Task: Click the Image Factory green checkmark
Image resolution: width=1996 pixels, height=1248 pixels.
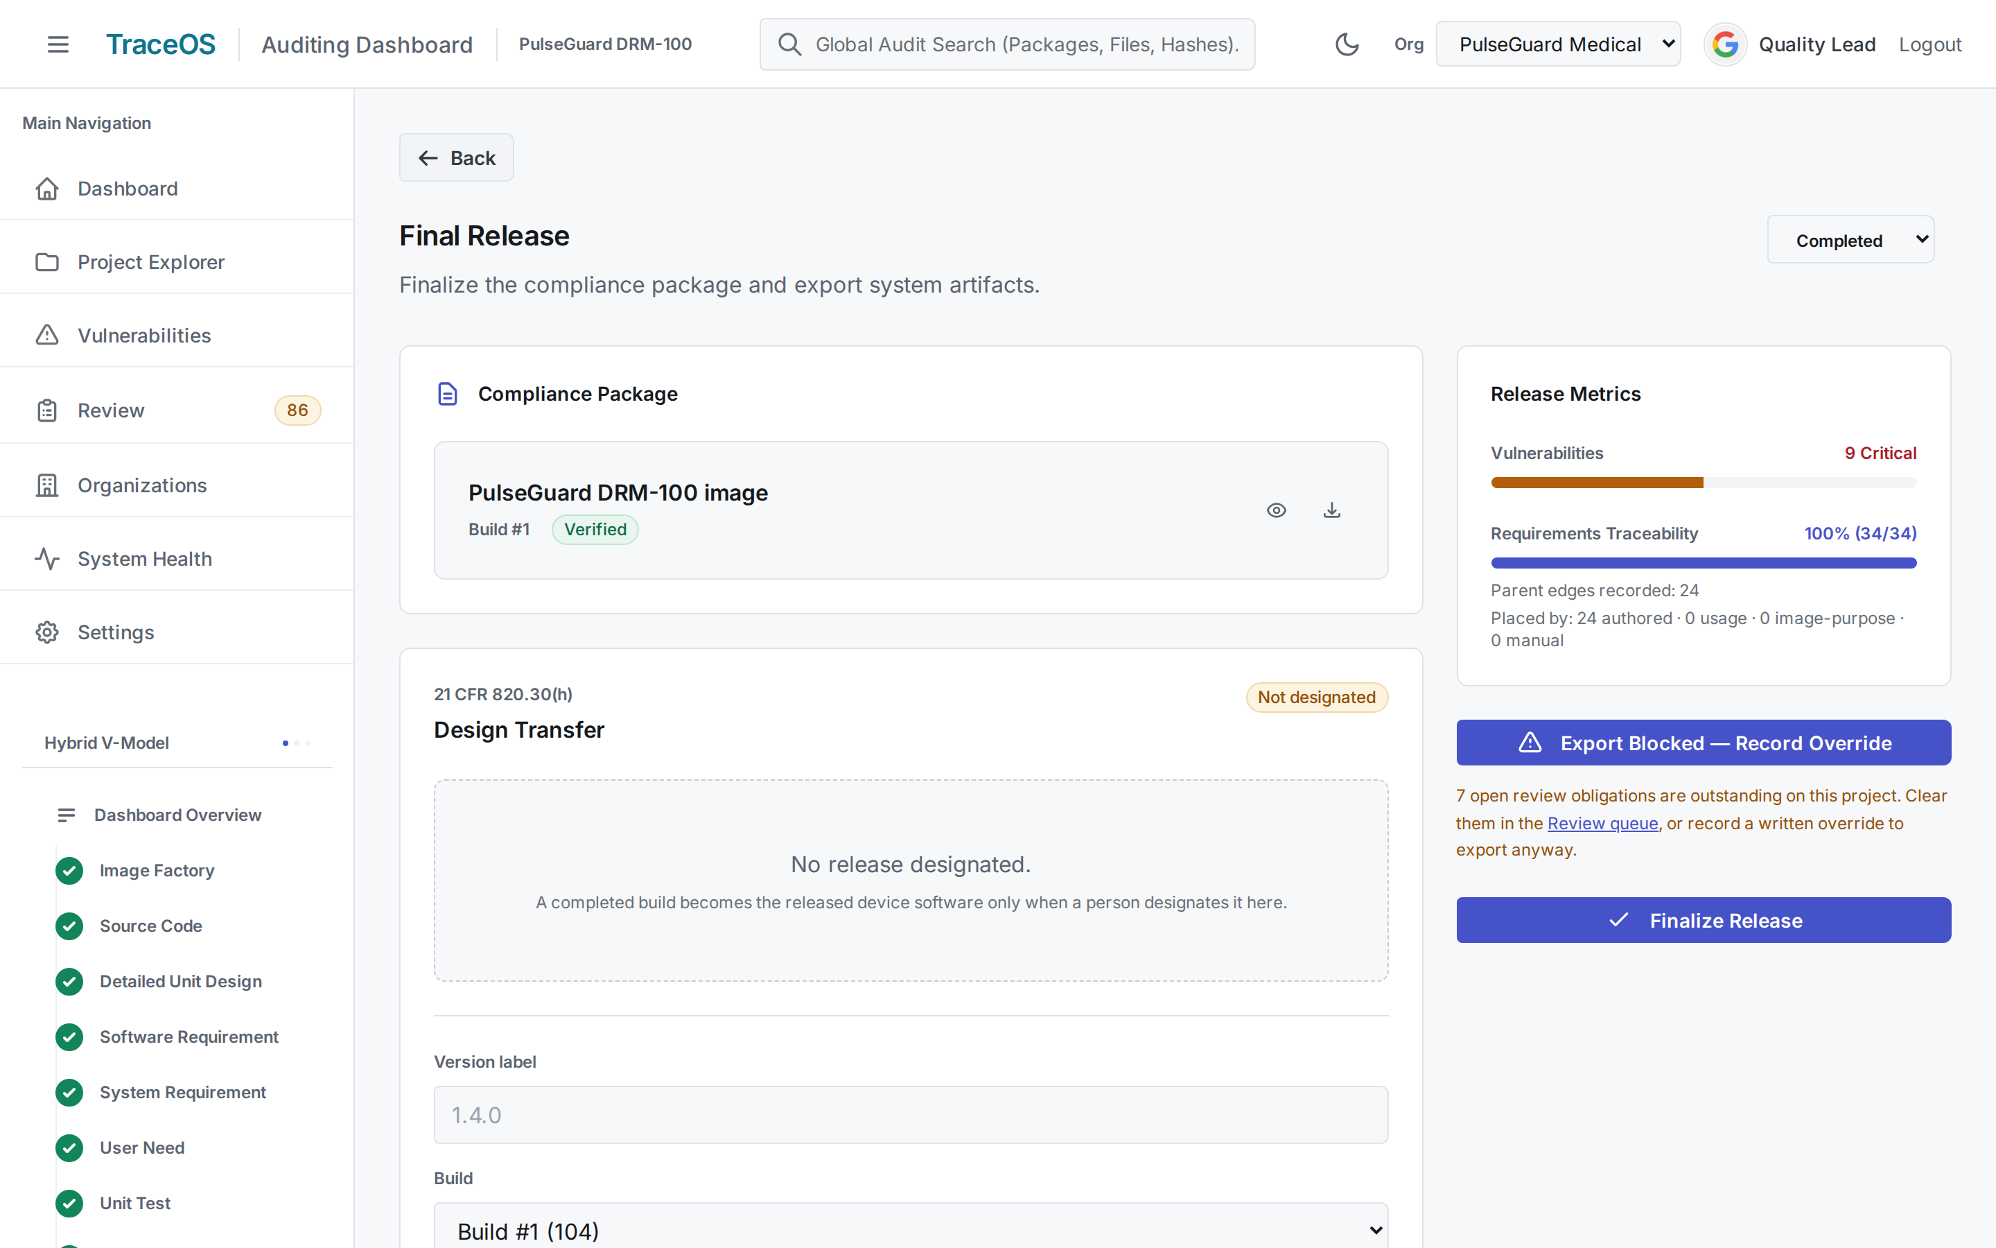Action: (69, 871)
